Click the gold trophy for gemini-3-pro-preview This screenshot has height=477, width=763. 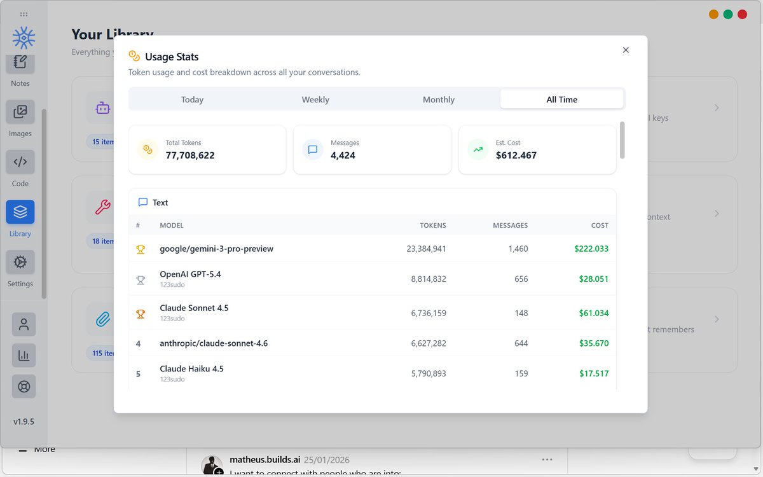[141, 249]
